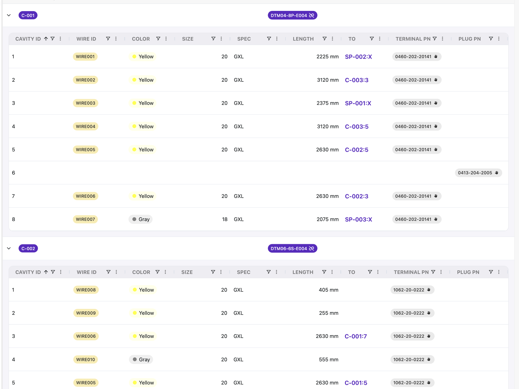Open the WIRE ID filter in C-001 table

coord(108,39)
